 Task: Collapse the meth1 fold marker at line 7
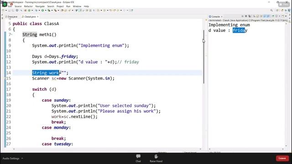[x=12, y=35]
